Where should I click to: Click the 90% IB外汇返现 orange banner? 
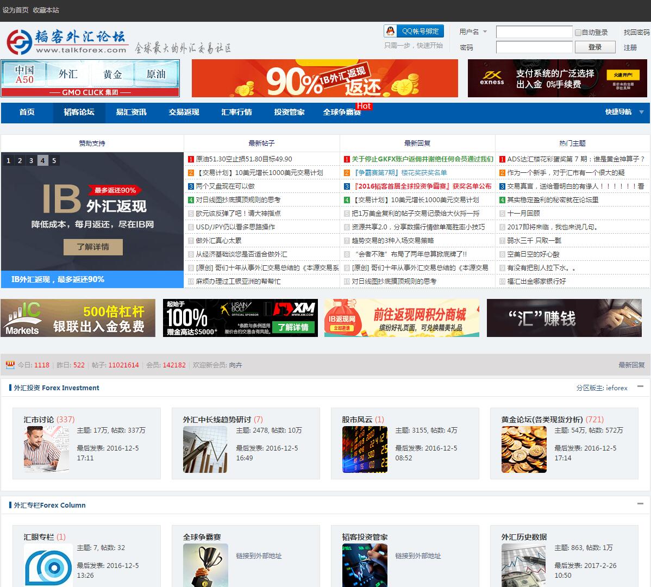[324, 78]
